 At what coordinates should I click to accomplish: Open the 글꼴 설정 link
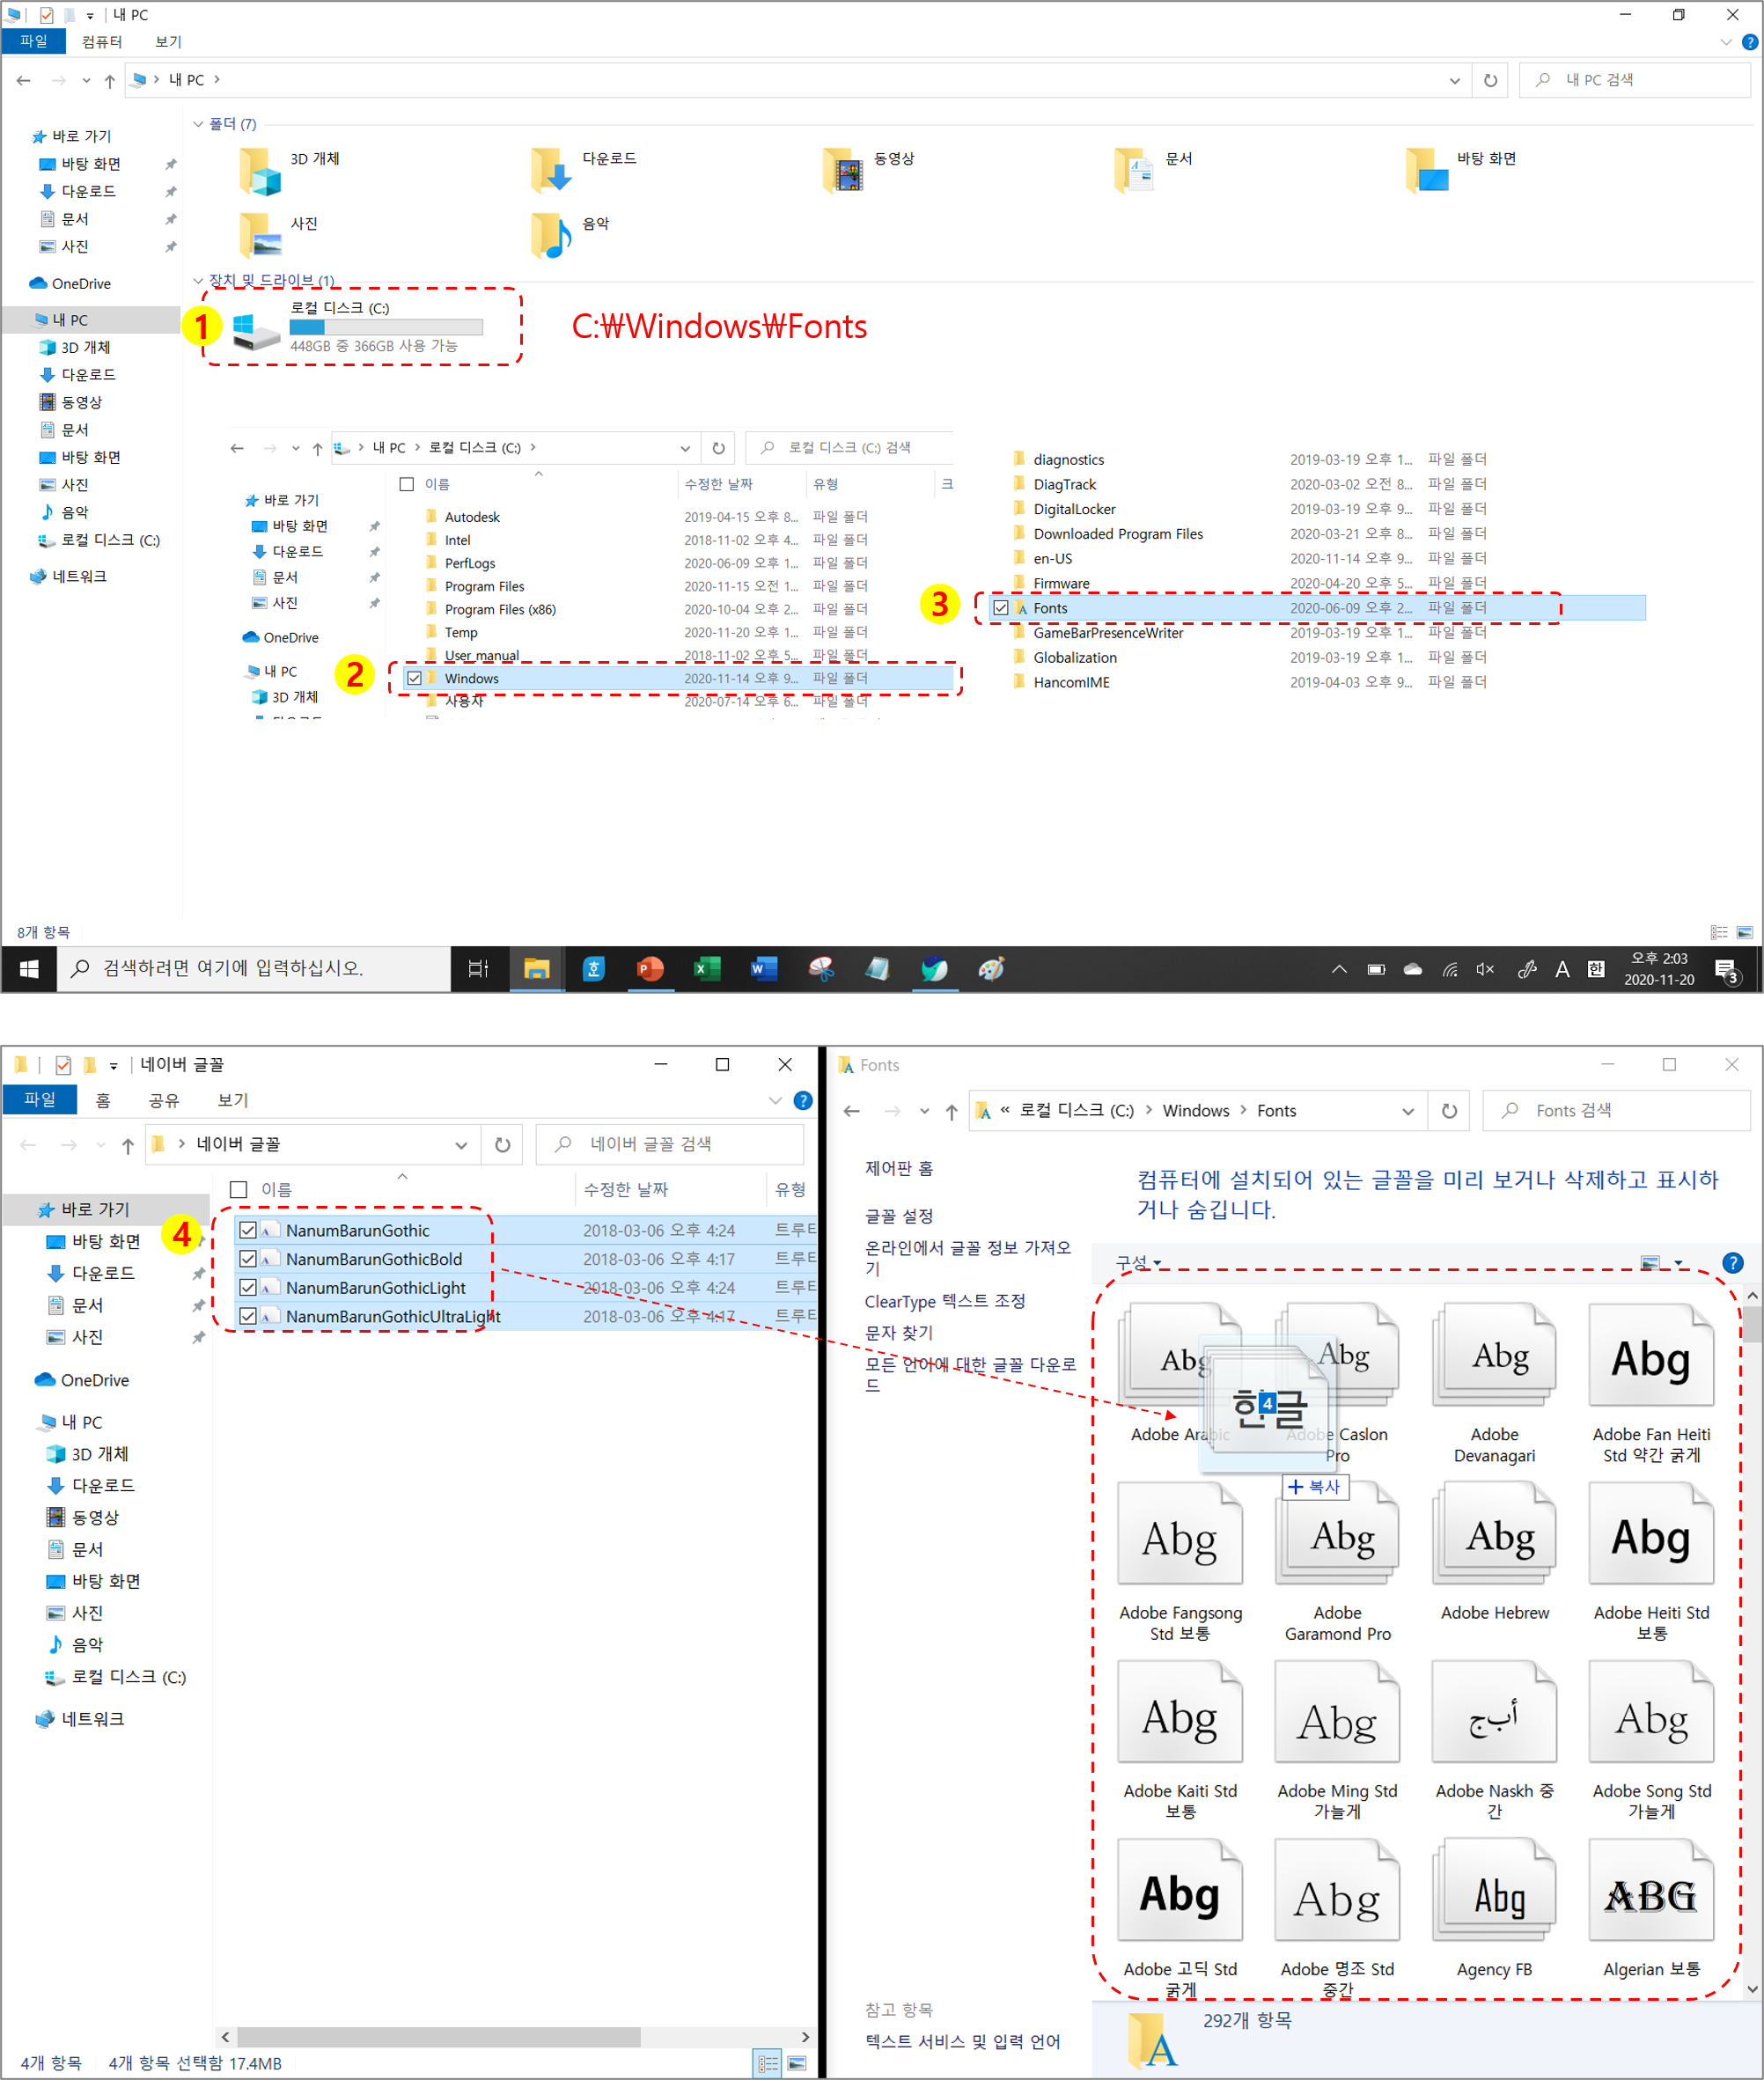898,1215
